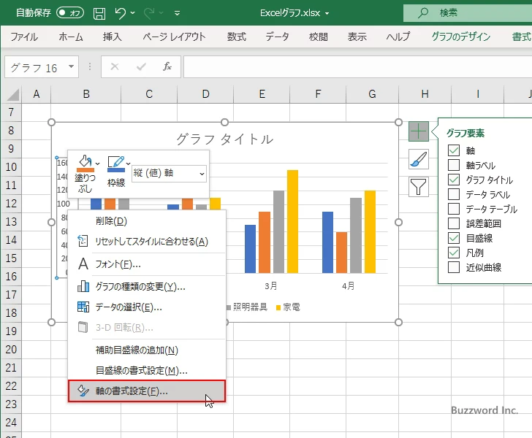
Task: Click the グラフ タイトル chart title text
Action: [x=224, y=139]
